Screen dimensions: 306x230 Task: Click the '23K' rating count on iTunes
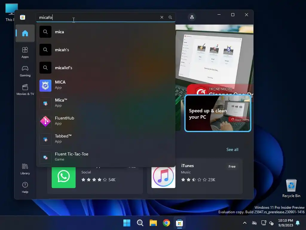tap(212, 180)
